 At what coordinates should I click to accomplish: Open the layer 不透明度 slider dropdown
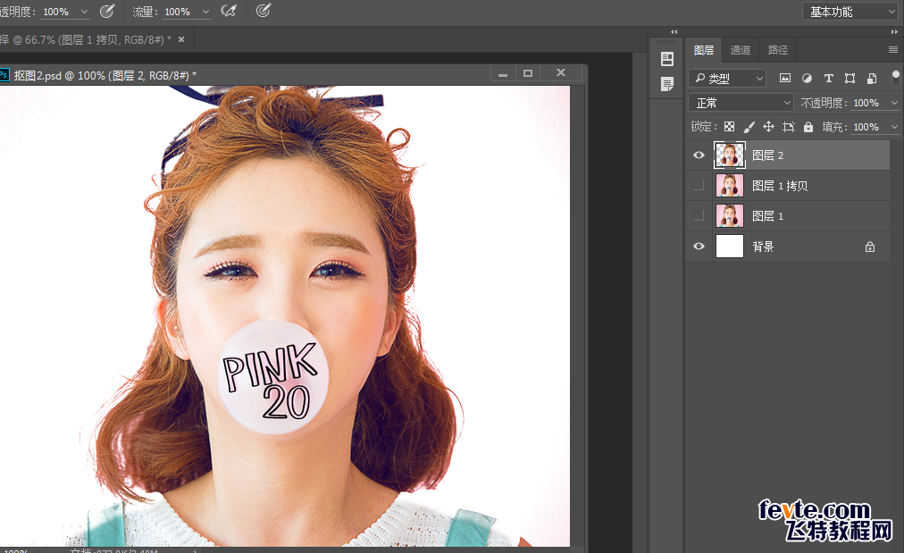(x=894, y=103)
